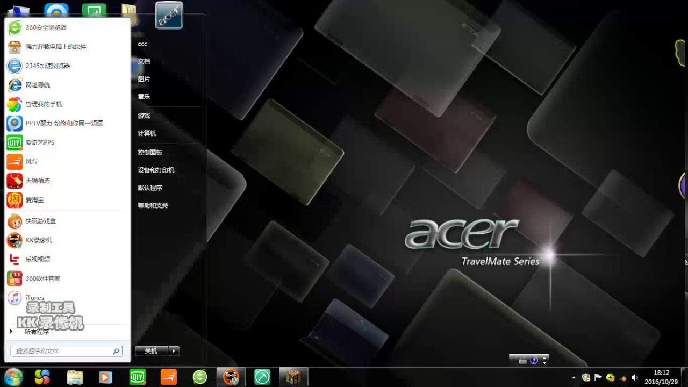
Task: Launch 乐视视频
Action: click(67, 259)
